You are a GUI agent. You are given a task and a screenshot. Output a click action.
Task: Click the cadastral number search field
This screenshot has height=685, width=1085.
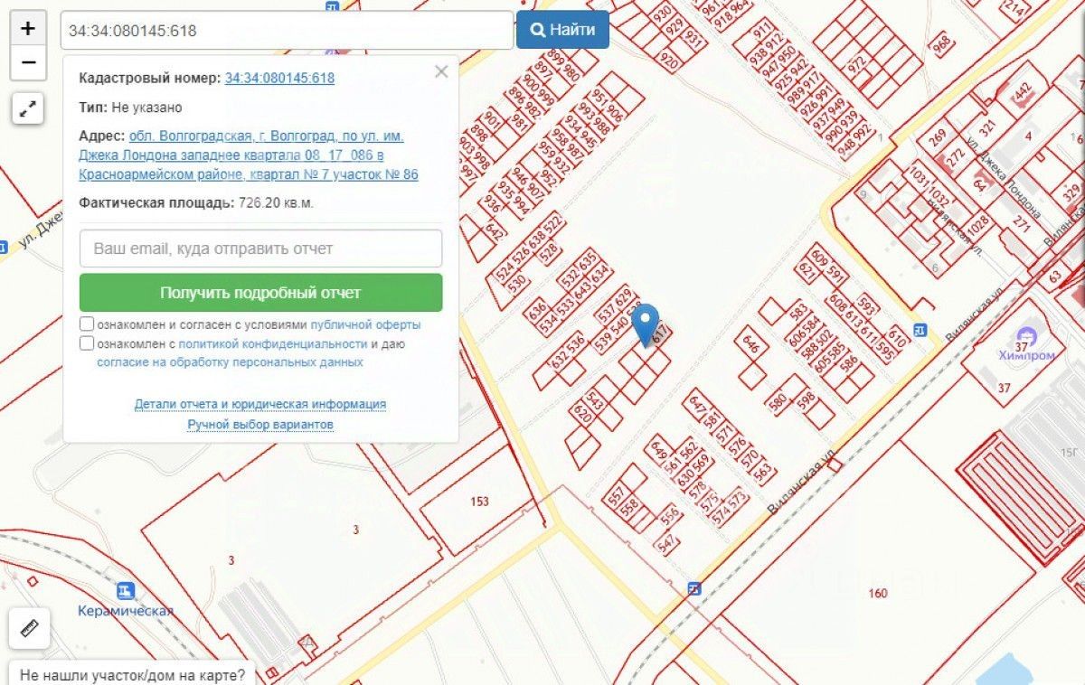[288, 30]
